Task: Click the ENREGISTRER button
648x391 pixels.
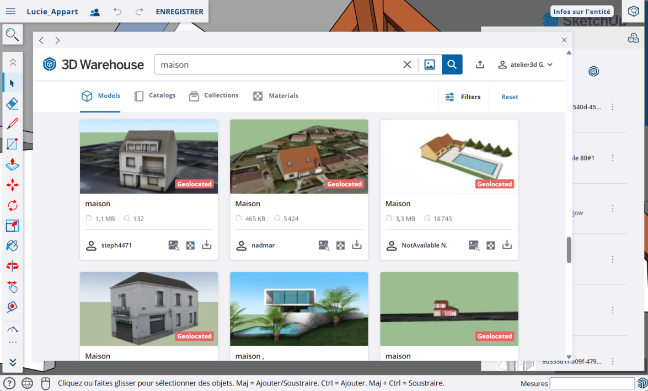Action: pos(179,12)
